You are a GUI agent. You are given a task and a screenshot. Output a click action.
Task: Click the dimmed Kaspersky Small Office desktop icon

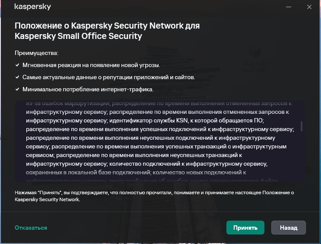point(254,59)
